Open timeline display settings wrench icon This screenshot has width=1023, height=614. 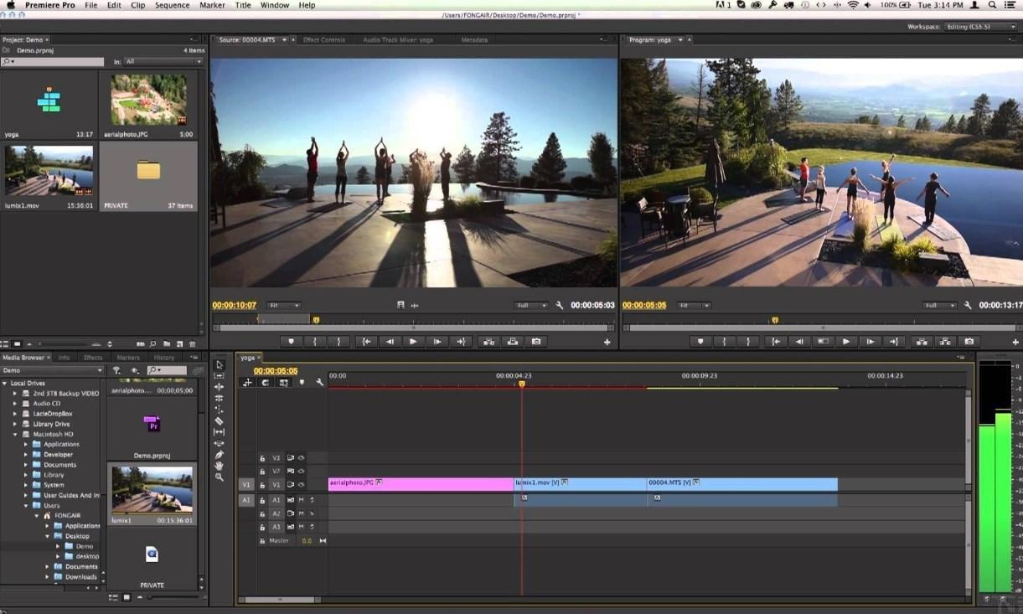click(x=319, y=383)
